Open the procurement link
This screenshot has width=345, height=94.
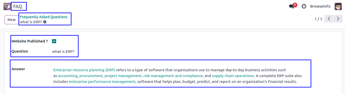point(91,76)
